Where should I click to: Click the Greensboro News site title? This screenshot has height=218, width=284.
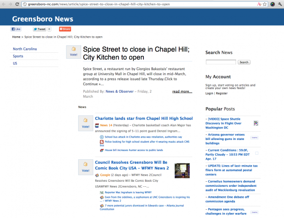click(43, 19)
